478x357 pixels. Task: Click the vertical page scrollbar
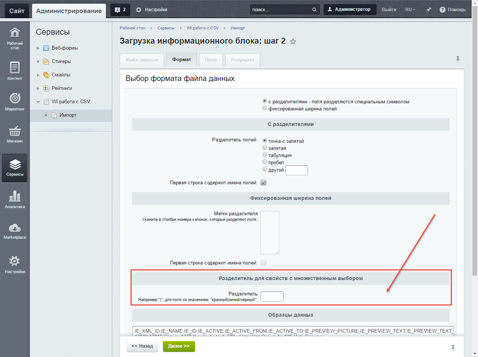point(475,149)
